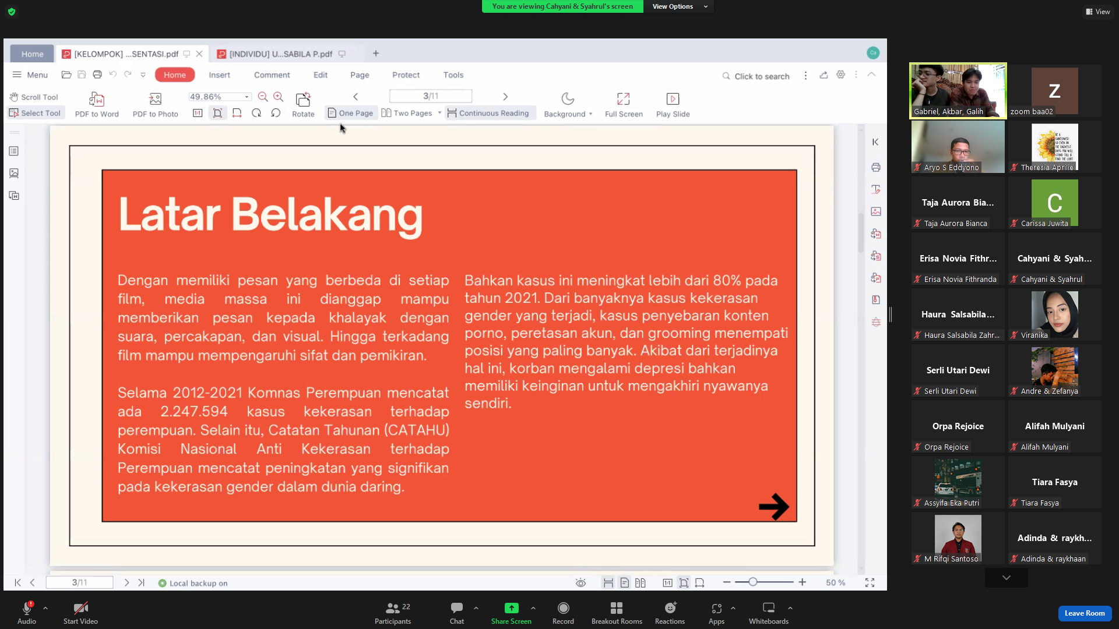
Task: Toggle status bar fullscreen icon
Action: point(870,582)
